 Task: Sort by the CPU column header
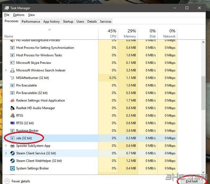pyautogui.click(x=108, y=34)
